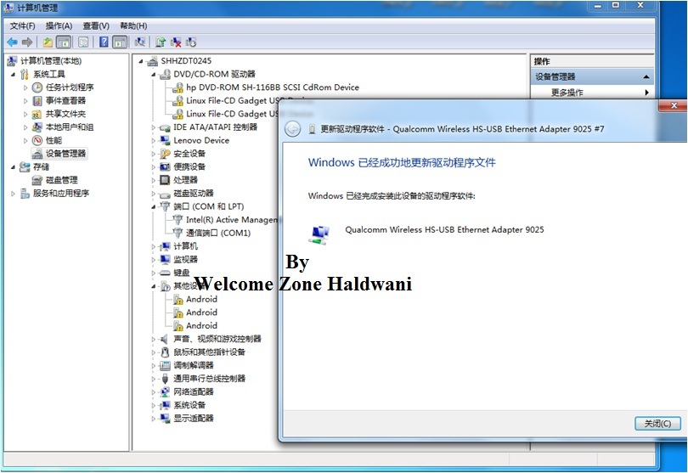Click the Up one level folder icon
Viewport: 688px width, 473px height.
[48, 42]
